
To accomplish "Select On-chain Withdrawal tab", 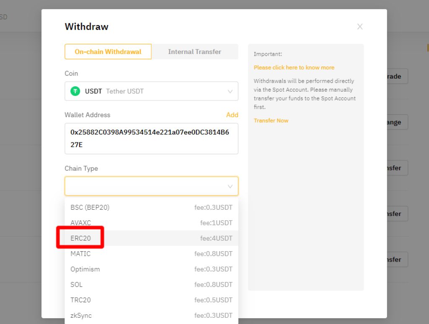I will [x=108, y=51].
